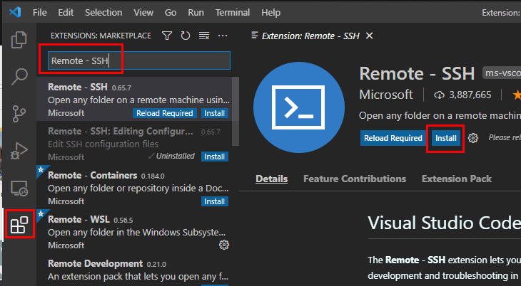Open the Edit menu

66,13
